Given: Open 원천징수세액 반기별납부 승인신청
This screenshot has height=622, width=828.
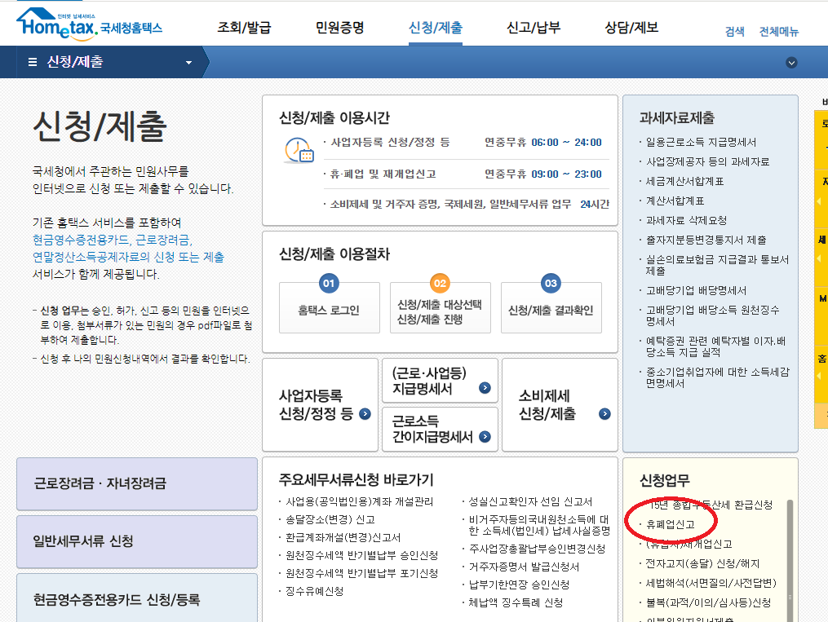Looking at the screenshot, I should pos(361,555).
